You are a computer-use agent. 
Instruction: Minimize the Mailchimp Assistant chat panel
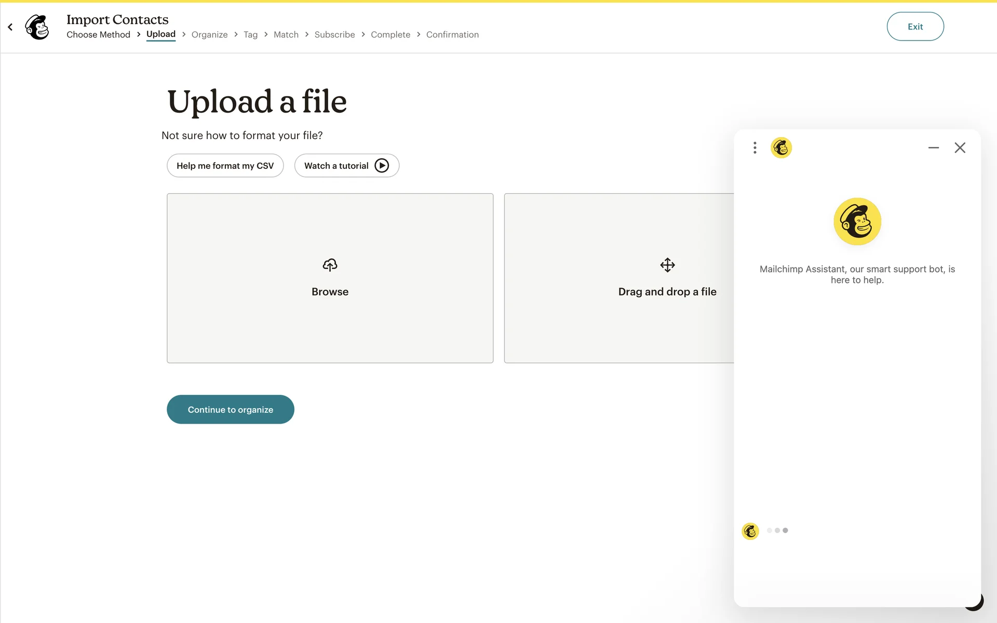[933, 148]
